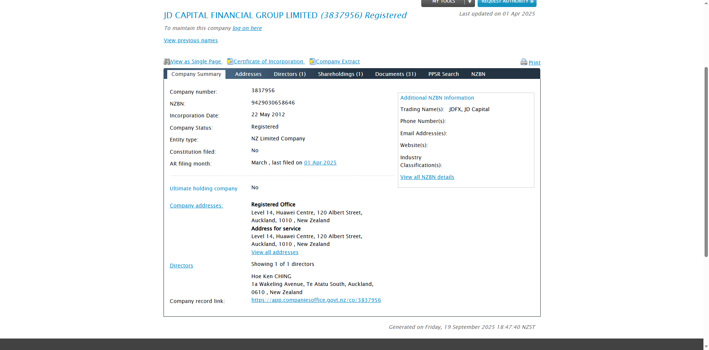Open the company record URL link
This screenshot has height=350, width=709.
[316, 300]
